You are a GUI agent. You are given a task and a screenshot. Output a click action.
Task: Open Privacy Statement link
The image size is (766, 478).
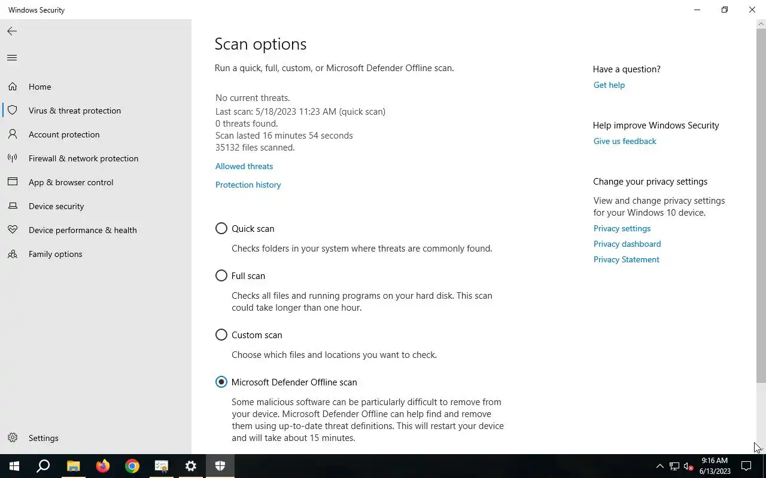point(626,259)
